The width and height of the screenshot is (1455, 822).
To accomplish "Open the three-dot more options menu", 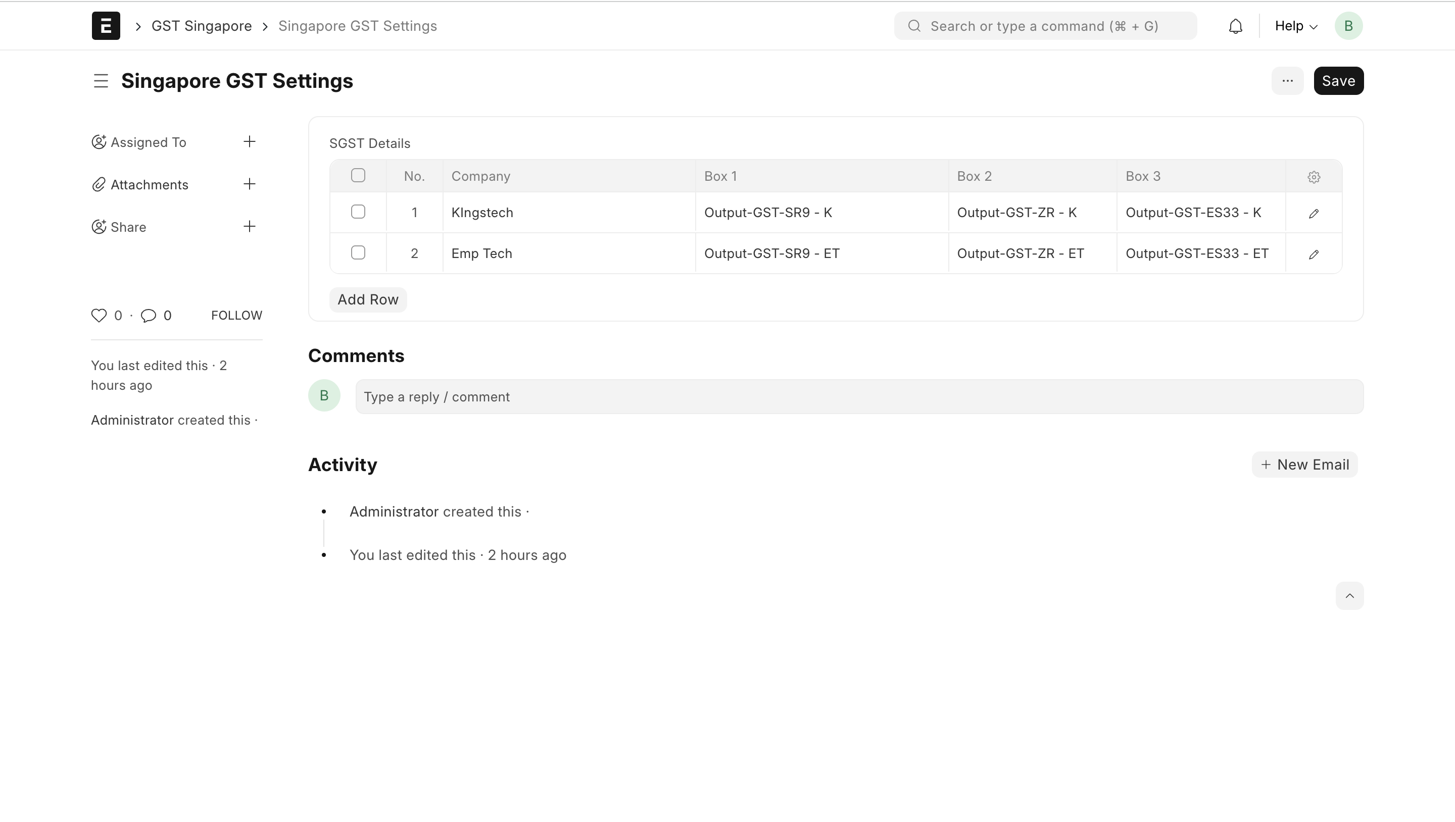I will [1287, 81].
